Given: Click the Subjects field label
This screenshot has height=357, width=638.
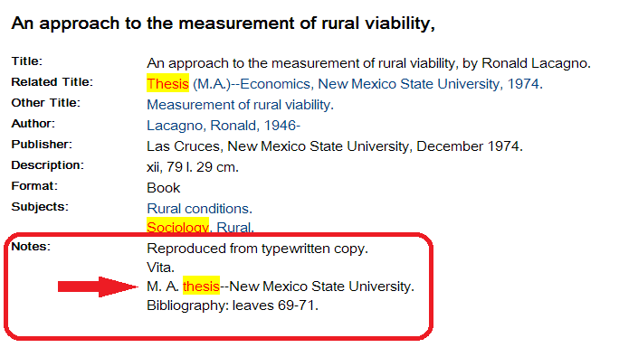Looking at the screenshot, I should pyautogui.click(x=40, y=207).
